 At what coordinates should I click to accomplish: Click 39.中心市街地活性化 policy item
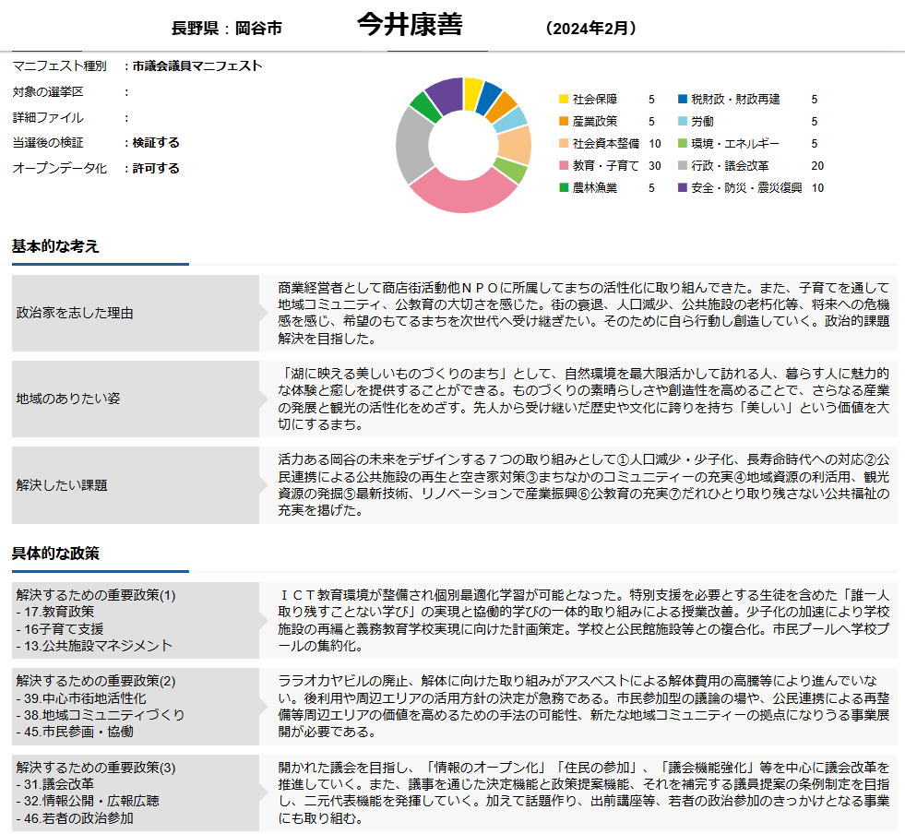point(81,697)
